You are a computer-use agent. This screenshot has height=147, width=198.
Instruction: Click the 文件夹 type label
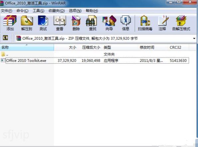(x=109, y=54)
